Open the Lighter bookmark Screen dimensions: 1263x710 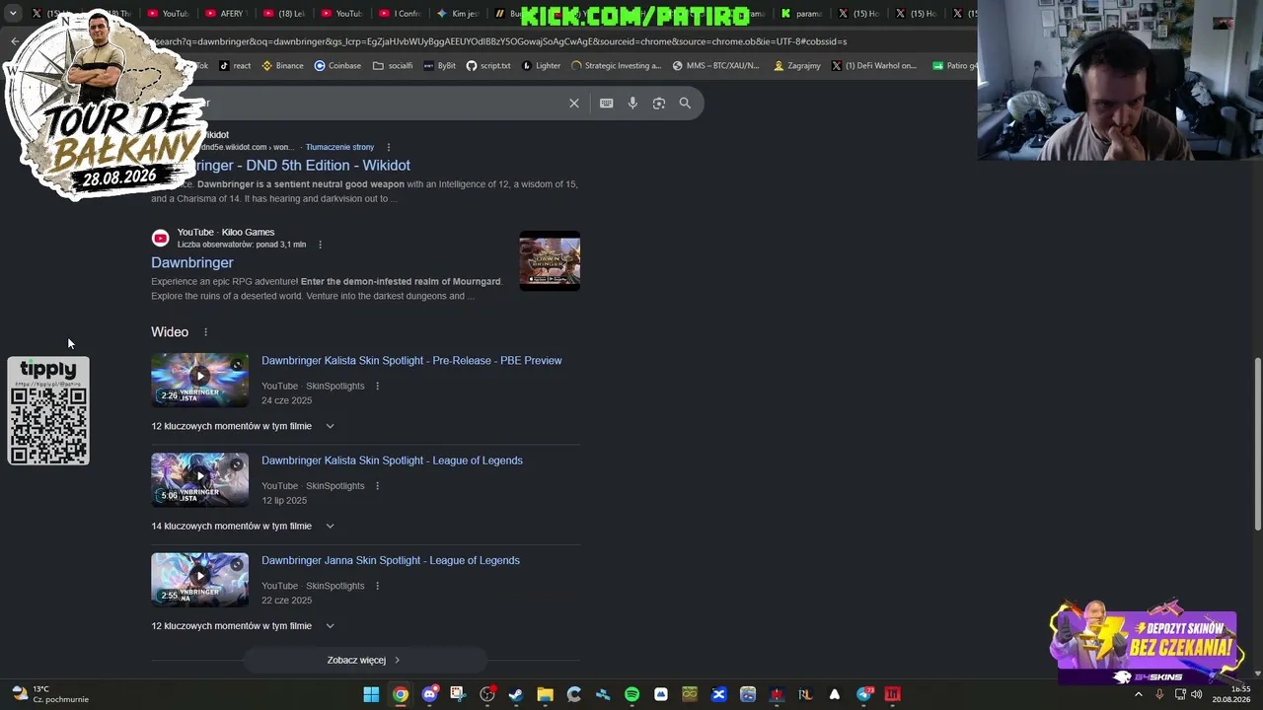tap(541, 66)
